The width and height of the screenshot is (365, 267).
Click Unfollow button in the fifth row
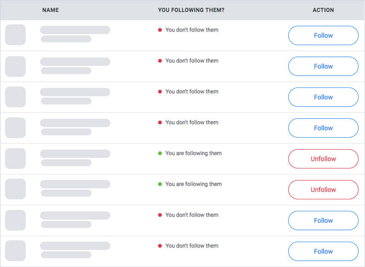click(x=323, y=159)
